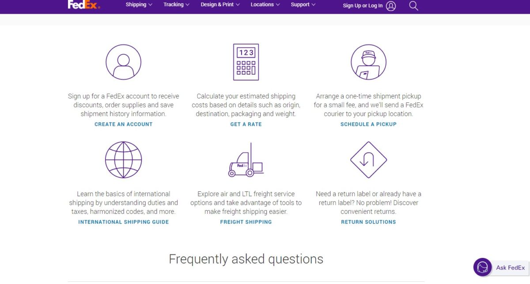This screenshot has width=530, height=284.
Task: Open the Support menu
Action: 303,5
